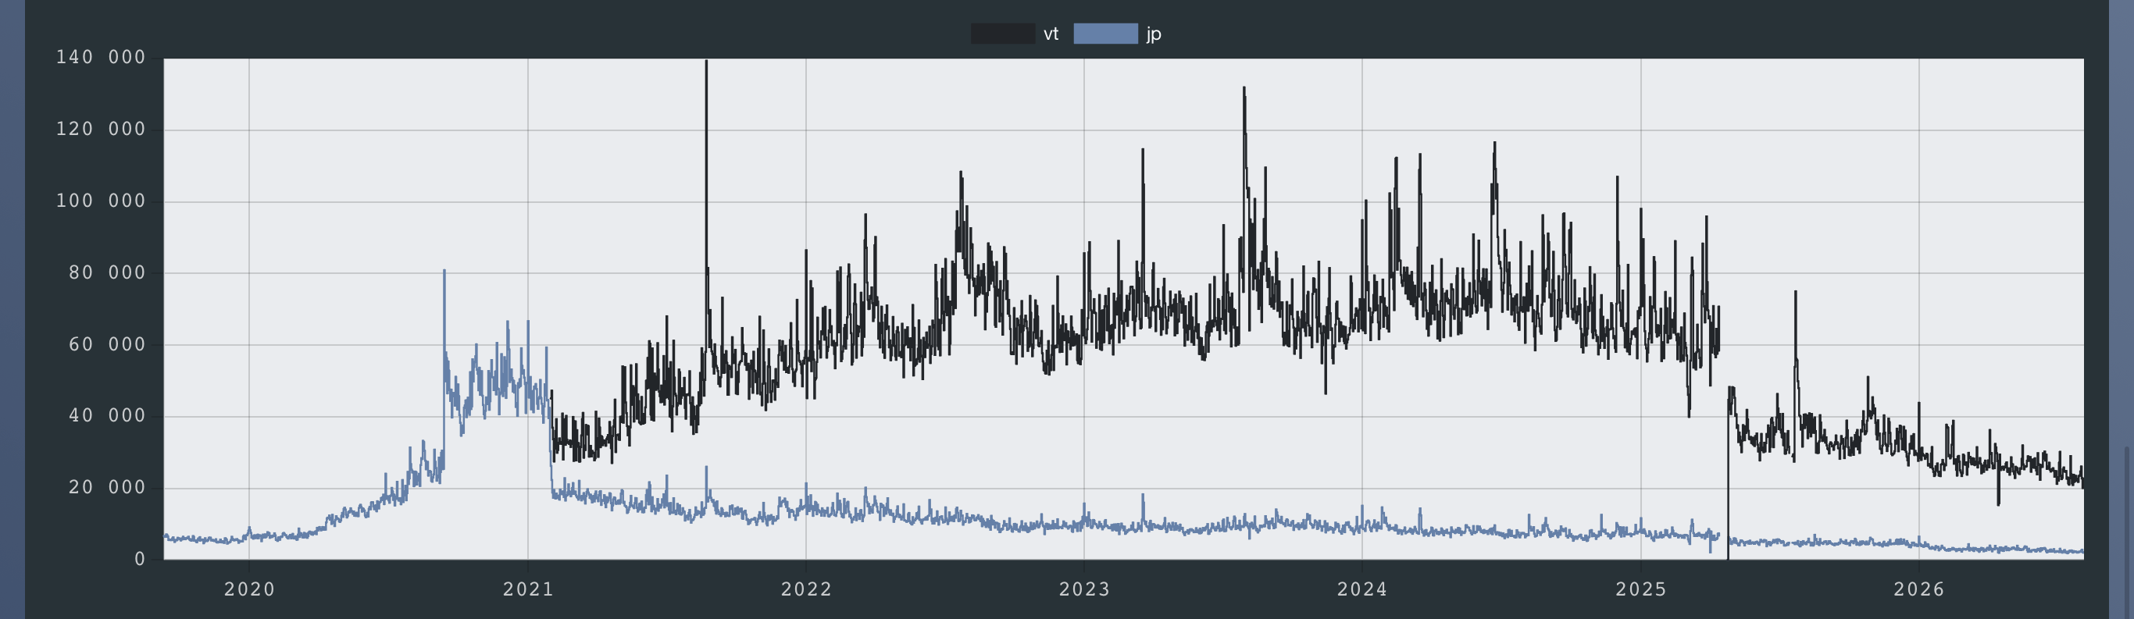Click the '60 000' y-axis label
Image resolution: width=2134 pixels, height=619 pixels.
(108, 344)
